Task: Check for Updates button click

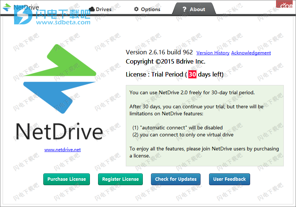Action: tap(176, 179)
